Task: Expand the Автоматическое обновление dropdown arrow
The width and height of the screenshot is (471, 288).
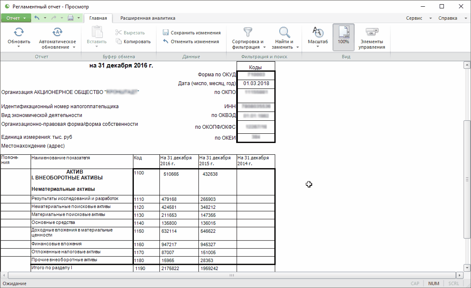Action: click(x=74, y=47)
